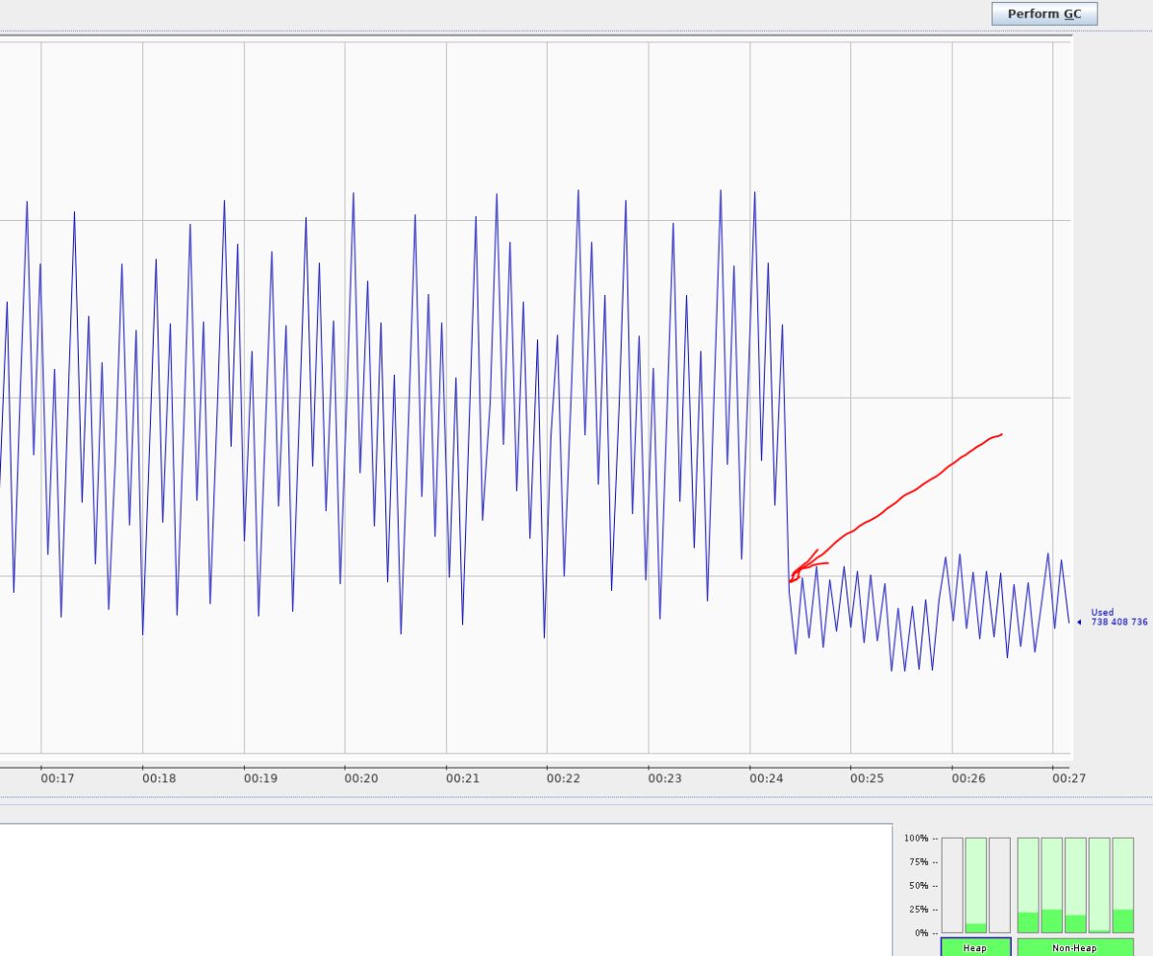
Task: Click the empty details text area below the chart
Action: 446,890
